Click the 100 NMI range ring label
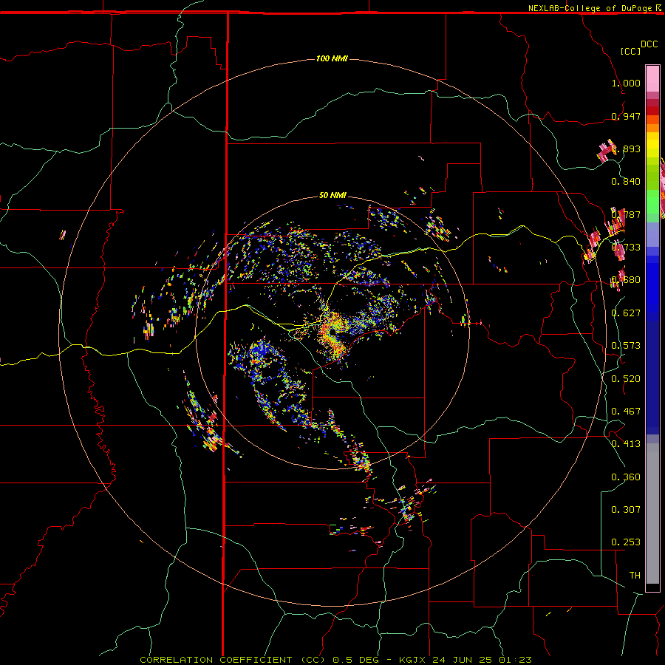The image size is (665, 665). (332, 58)
